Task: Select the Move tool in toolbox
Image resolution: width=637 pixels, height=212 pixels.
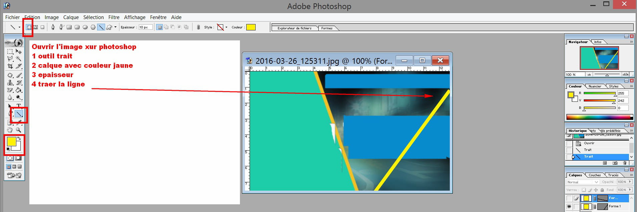Action: 19,51
